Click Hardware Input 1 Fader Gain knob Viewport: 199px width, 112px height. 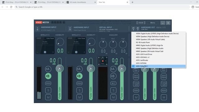click(x=60, y=68)
